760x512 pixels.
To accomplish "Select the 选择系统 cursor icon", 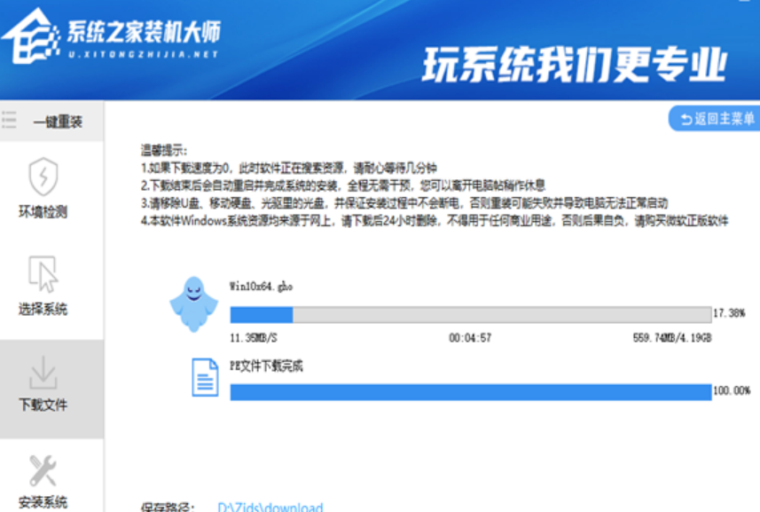I will pos(43,275).
